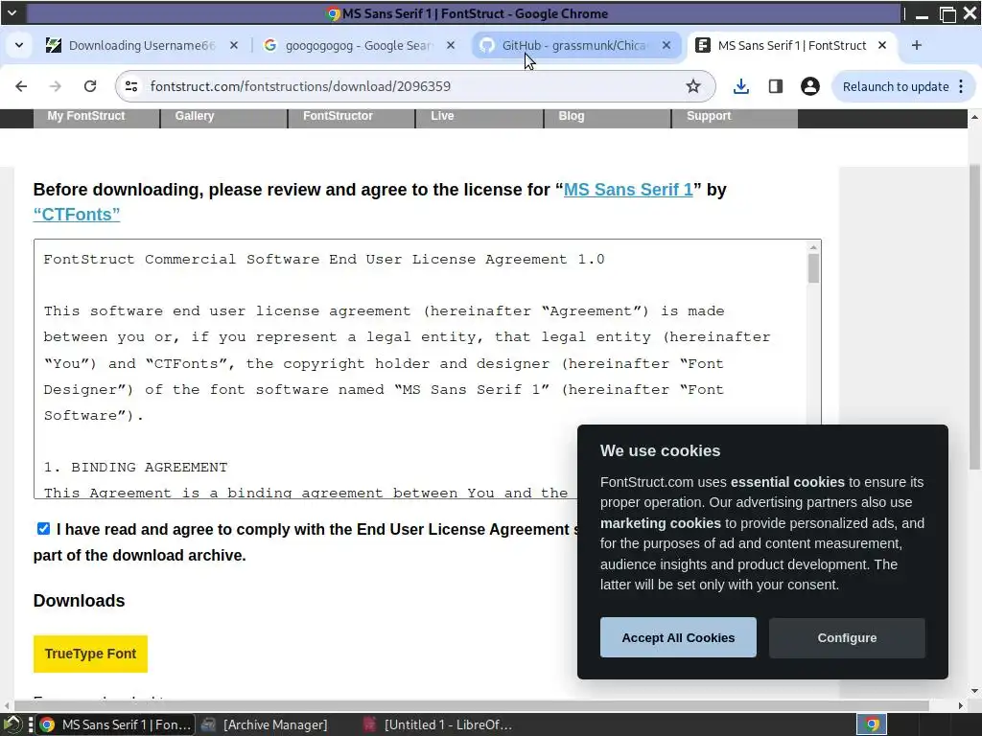Configure cookie preferences
Screen dimensions: 982x736
pyautogui.click(x=847, y=637)
